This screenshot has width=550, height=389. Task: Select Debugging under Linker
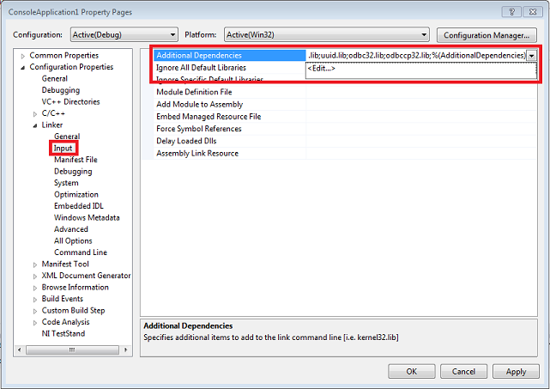73,172
